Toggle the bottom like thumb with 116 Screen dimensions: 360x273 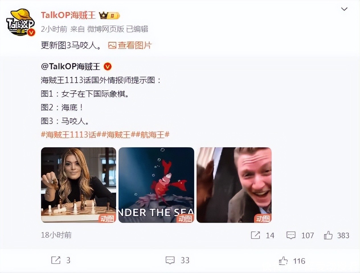pyautogui.click(x=283, y=260)
